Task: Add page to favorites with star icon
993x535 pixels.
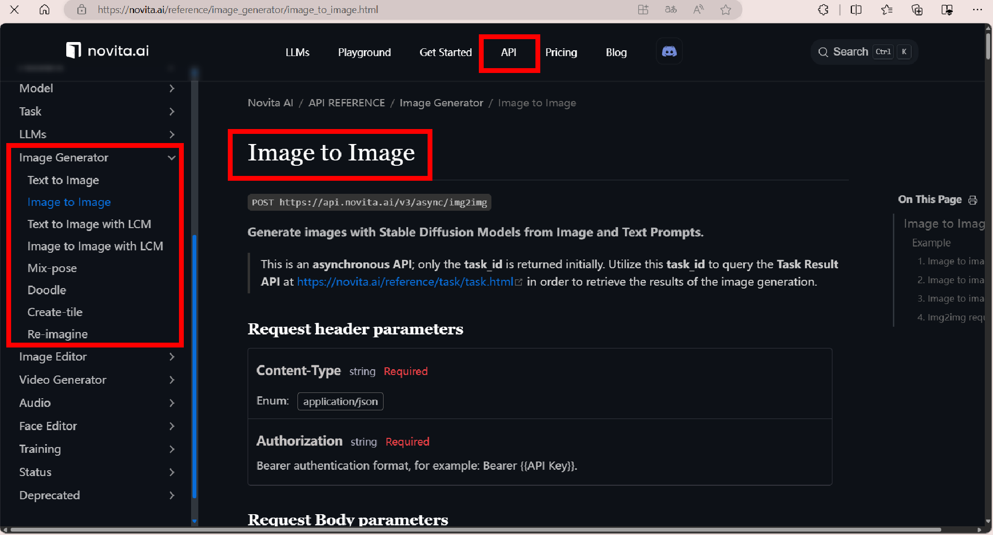Action: pyautogui.click(x=726, y=10)
